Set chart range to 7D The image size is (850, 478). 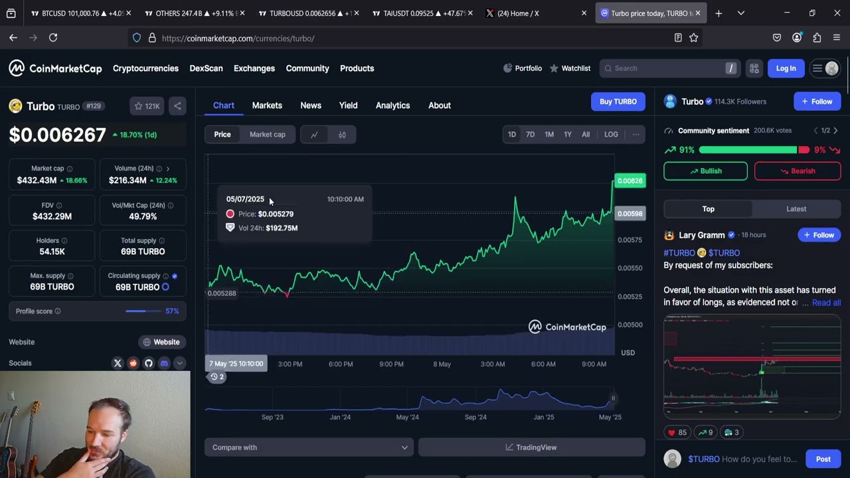coord(531,135)
